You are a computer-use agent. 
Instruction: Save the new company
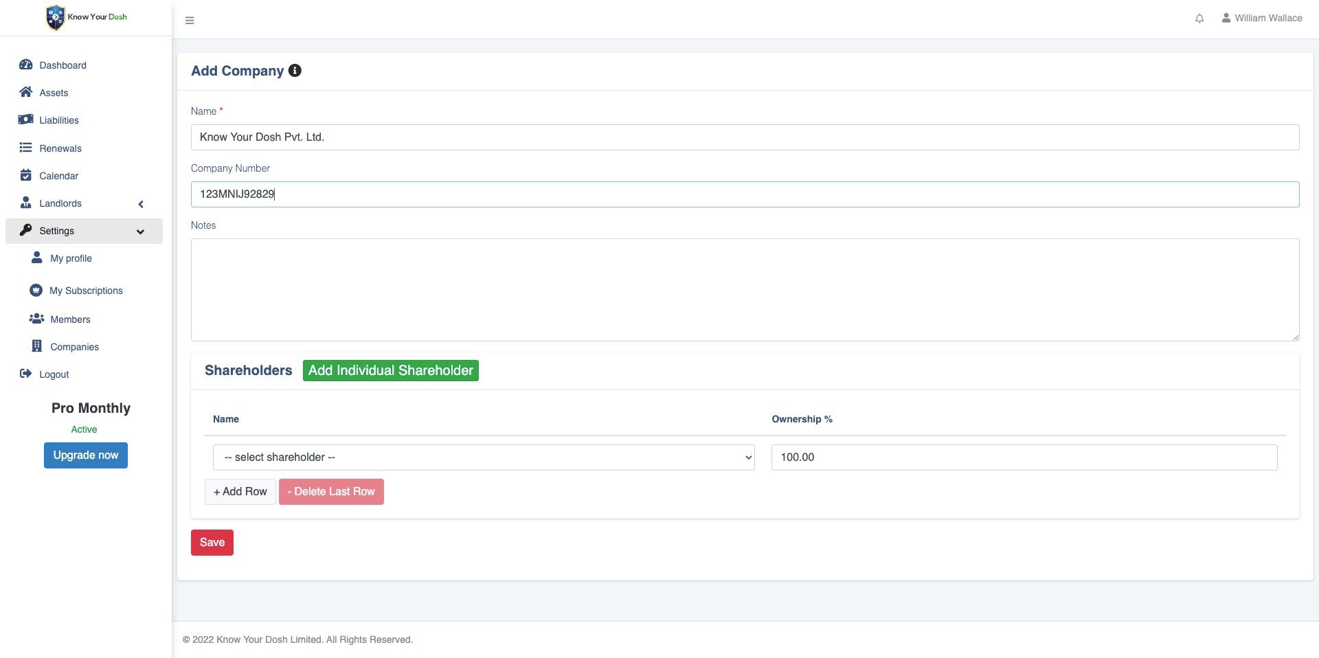pos(212,543)
